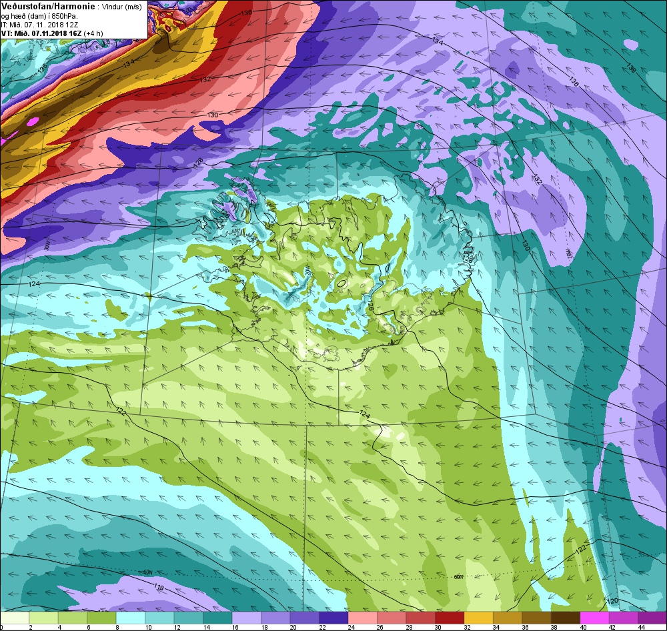Select the 26–28 m/s salmon legend swatch
Screen dimensions: 667x631
pyautogui.click(x=392, y=618)
